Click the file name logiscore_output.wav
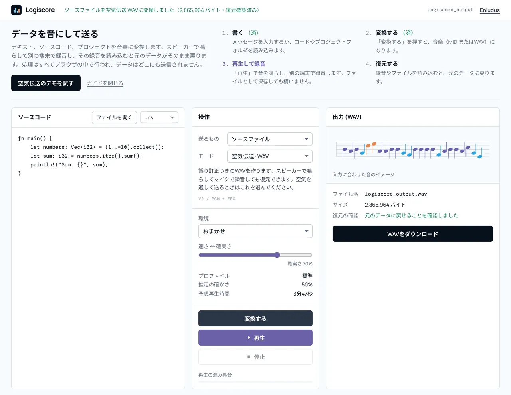The image size is (511, 395). (396, 194)
